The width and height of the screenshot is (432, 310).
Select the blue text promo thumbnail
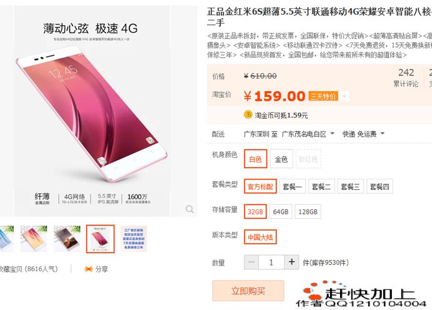(134, 239)
